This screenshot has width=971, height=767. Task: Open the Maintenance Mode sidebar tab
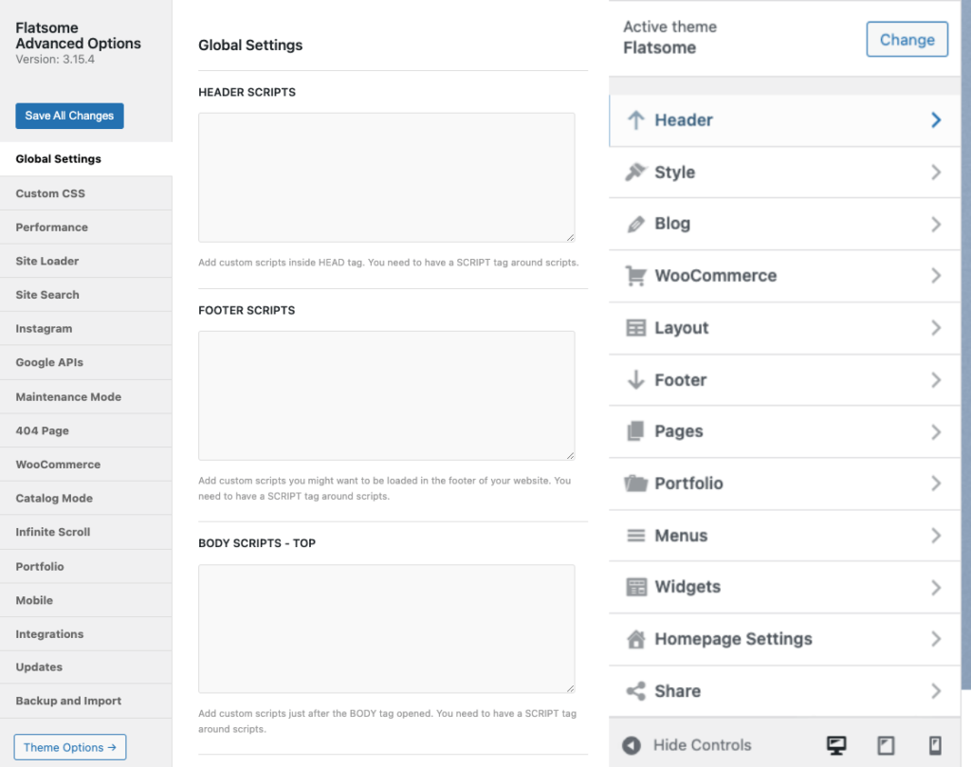pos(86,397)
